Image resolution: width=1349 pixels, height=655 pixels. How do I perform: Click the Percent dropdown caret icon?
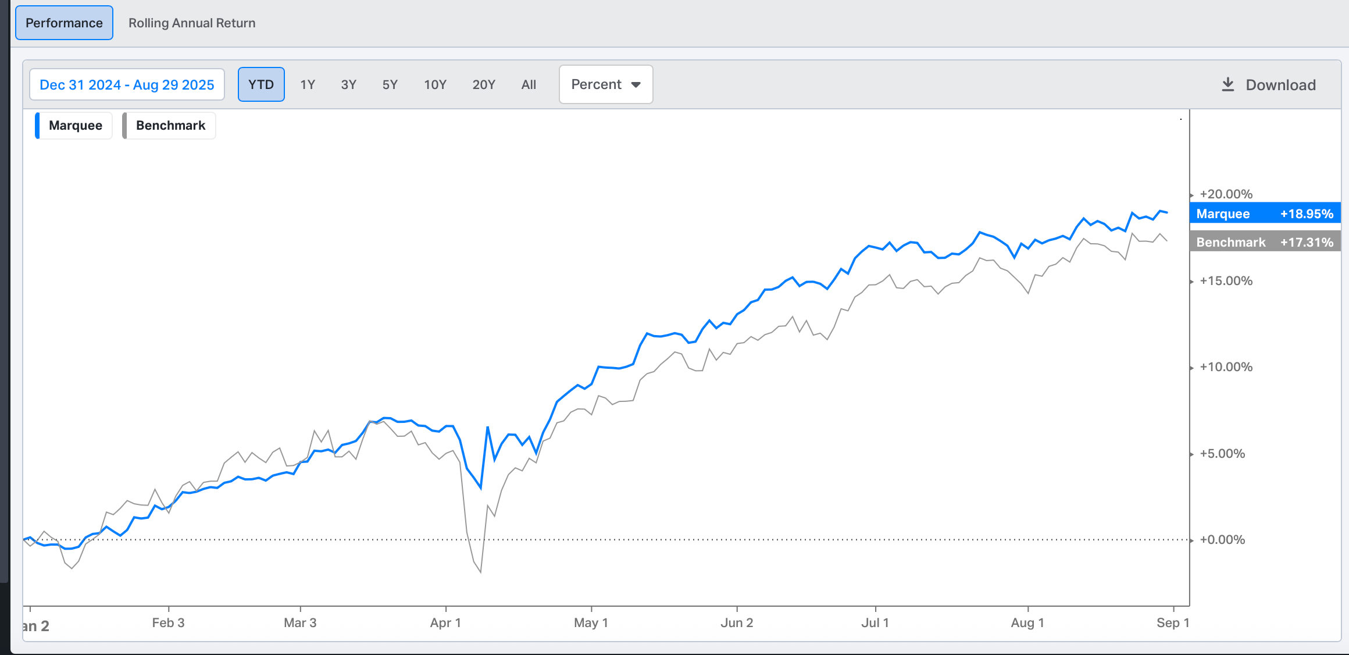pyautogui.click(x=636, y=85)
